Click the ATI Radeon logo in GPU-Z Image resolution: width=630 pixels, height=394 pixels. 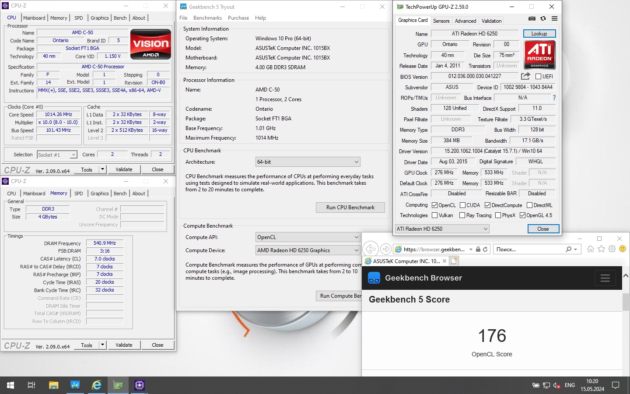[x=539, y=55]
